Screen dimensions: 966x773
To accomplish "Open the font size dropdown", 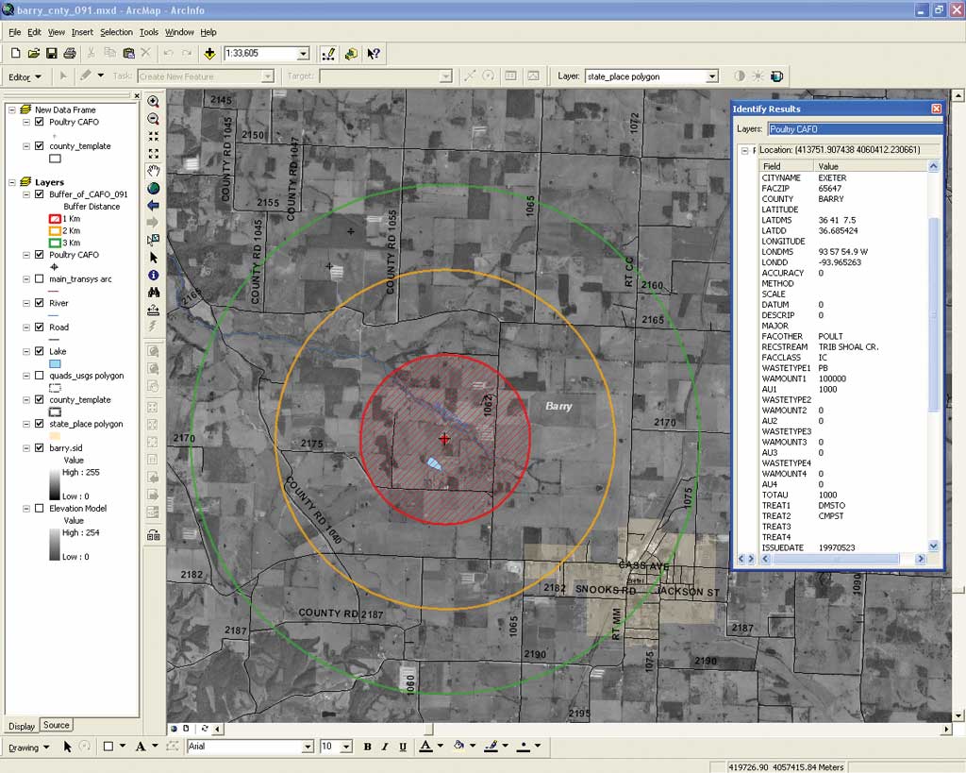I will (x=346, y=747).
